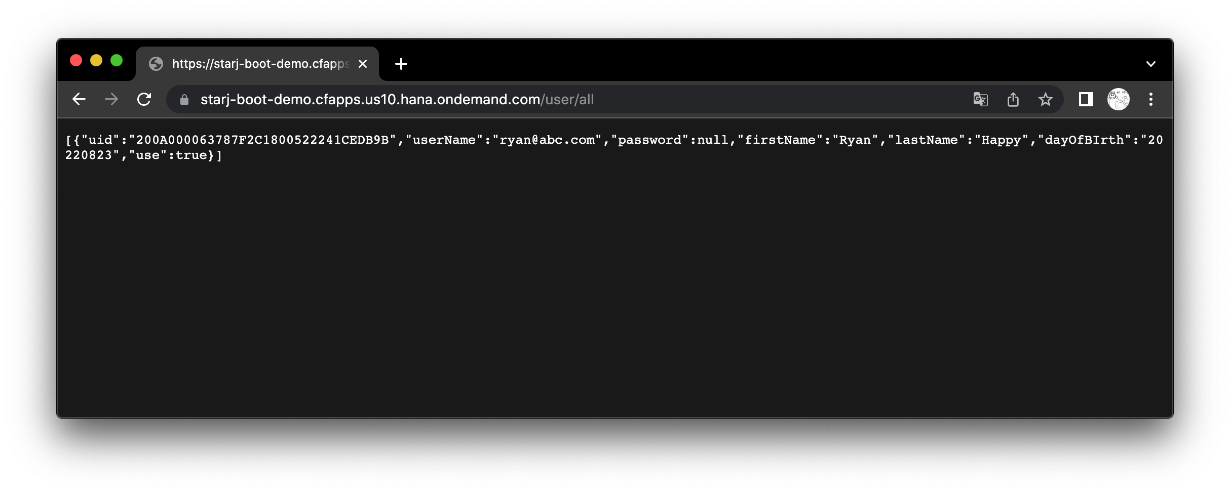Click the userName value ryan@abc.com
This screenshot has height=493, width=1230.
click(547, 140)
